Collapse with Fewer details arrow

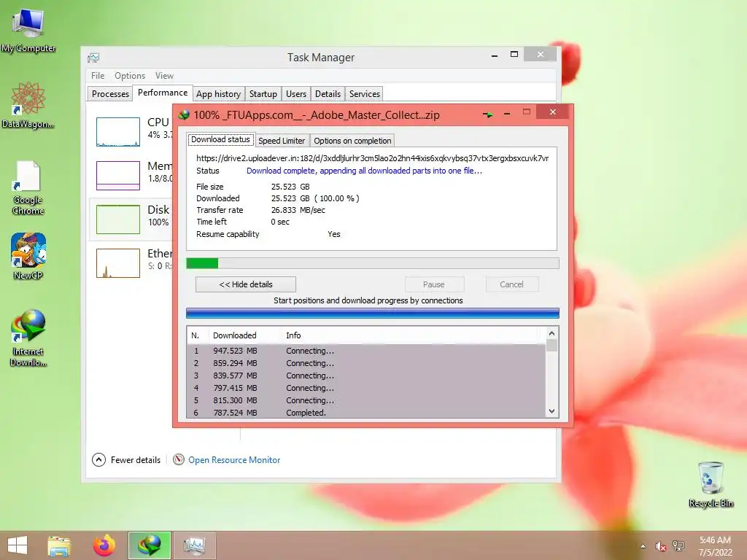click(x=98, y=459)
